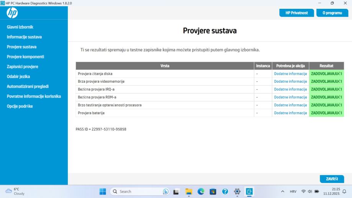Click ZADOVOLJAVAJUĆI result for Provjera baterije

(x=326, y=113)
